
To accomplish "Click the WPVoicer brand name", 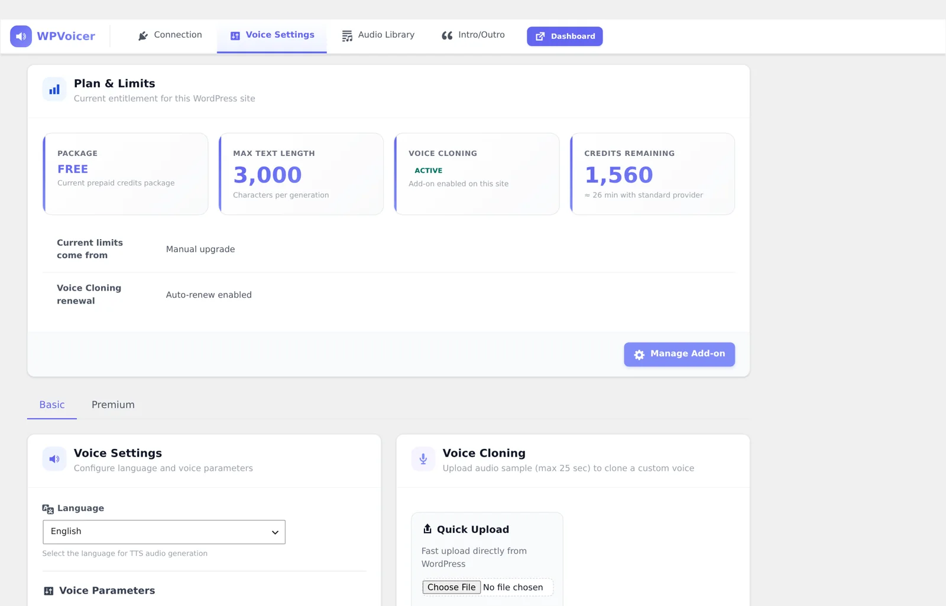I will 66,36.
